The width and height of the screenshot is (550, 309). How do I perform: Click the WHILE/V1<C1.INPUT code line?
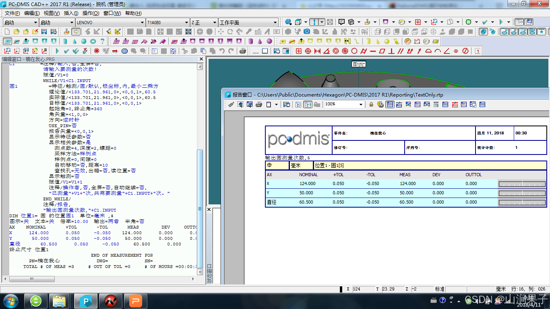[67, 80]
